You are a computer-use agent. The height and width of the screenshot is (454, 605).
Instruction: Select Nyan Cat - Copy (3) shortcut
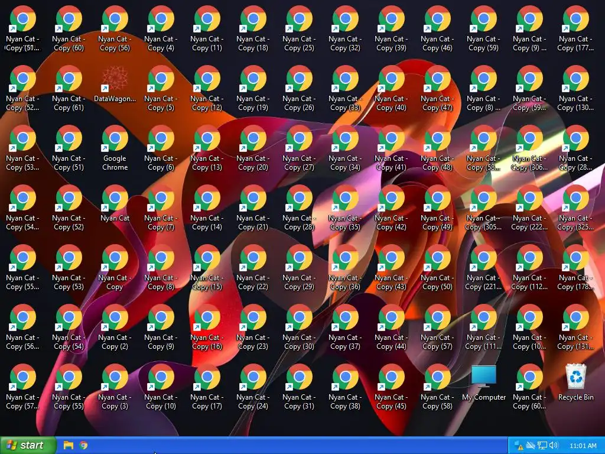click(115, 387)
